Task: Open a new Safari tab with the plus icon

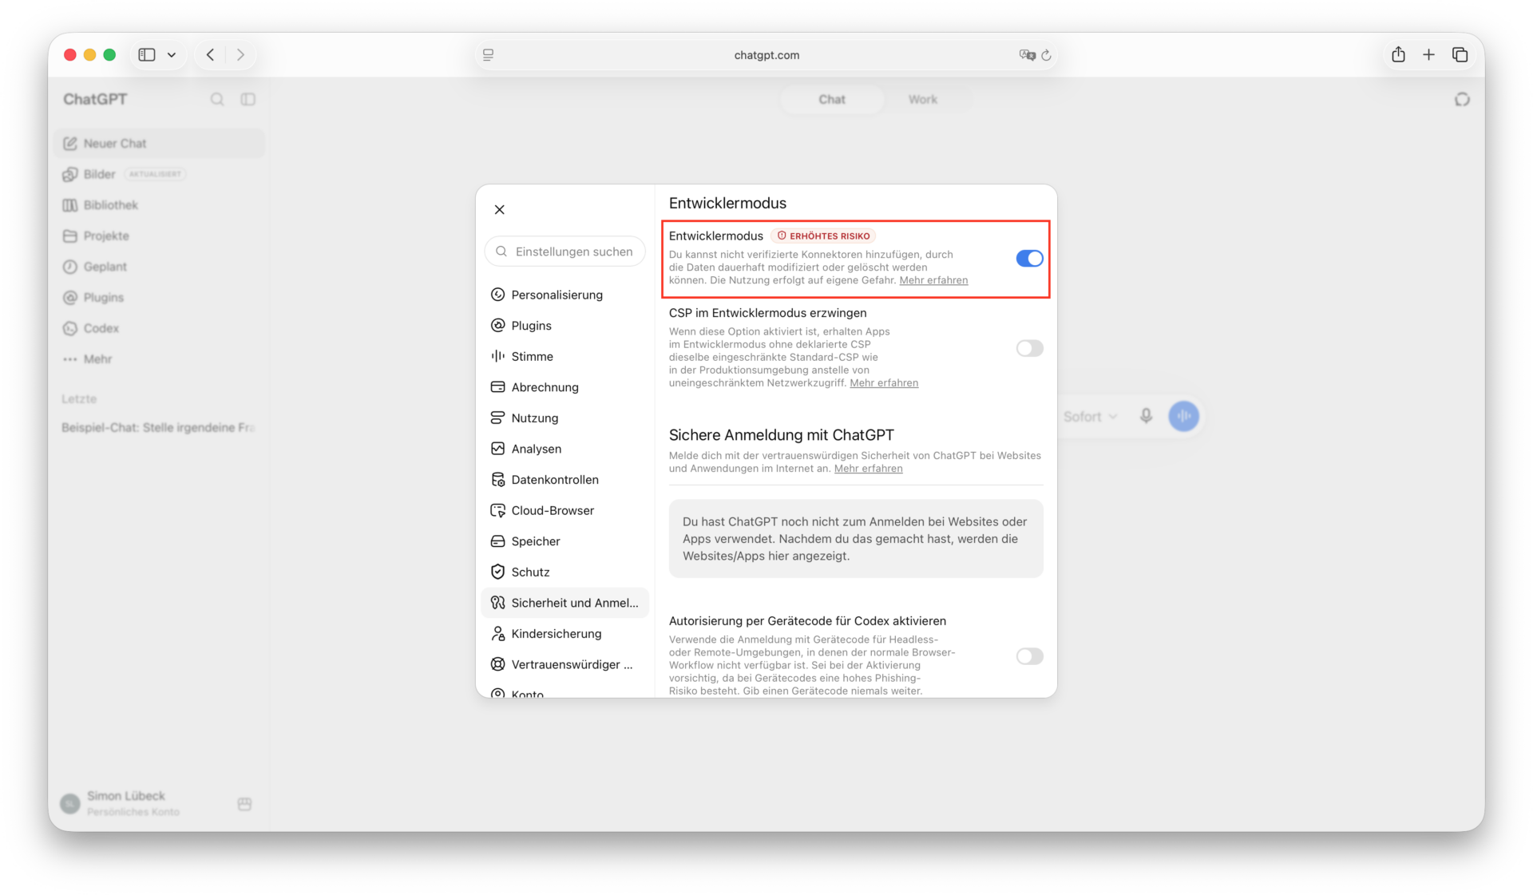Action: [1428, 54]
